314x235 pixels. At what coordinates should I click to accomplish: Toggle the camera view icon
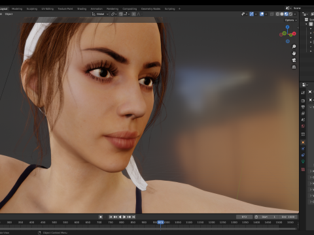[x=294, y=60]
